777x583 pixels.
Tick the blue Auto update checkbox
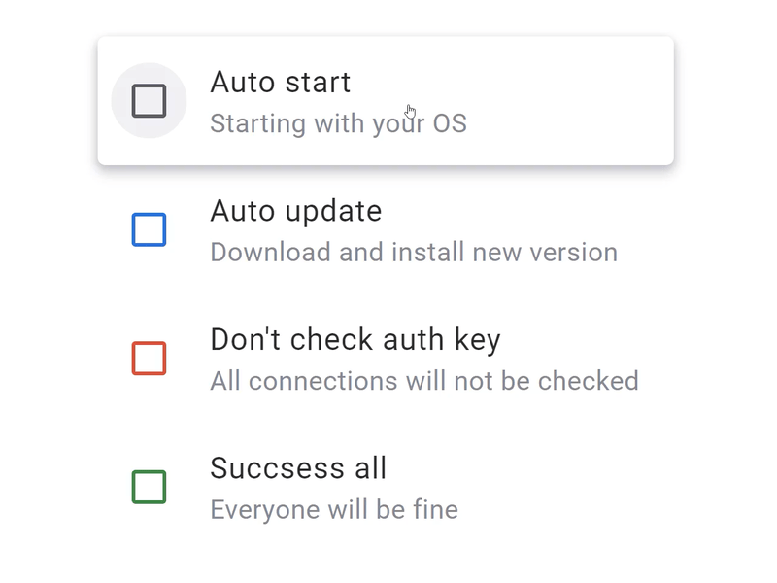coord(149,229)
